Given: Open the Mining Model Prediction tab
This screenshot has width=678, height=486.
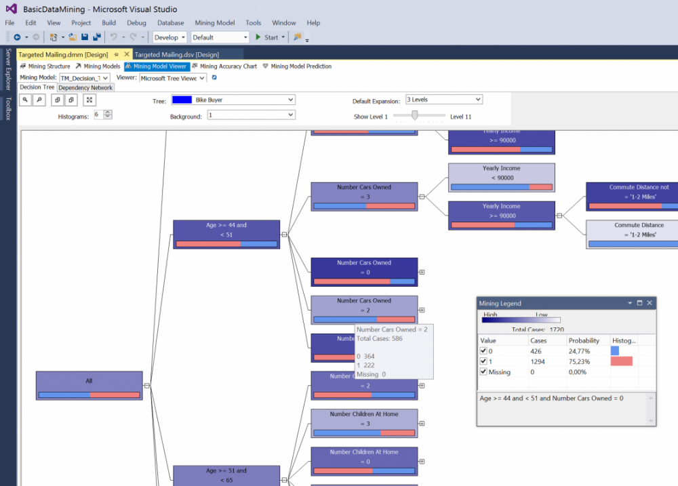Looking at the screenshot, I should click(297, 66).
